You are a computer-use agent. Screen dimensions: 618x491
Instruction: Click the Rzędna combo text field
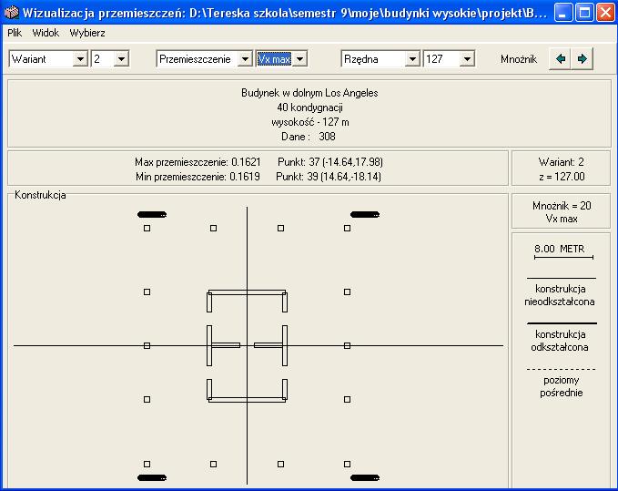tap(373, 59)
